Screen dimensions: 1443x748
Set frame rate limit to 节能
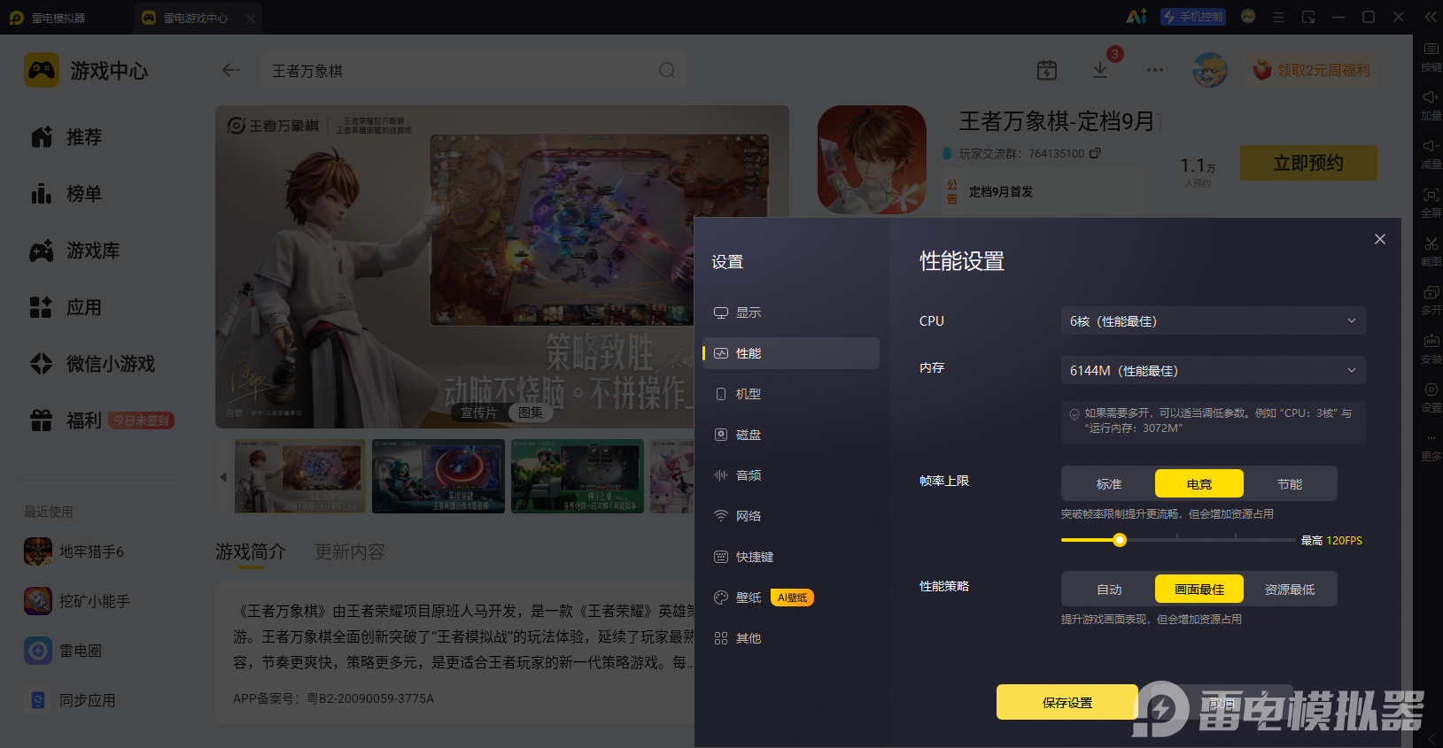point(1290,484)
